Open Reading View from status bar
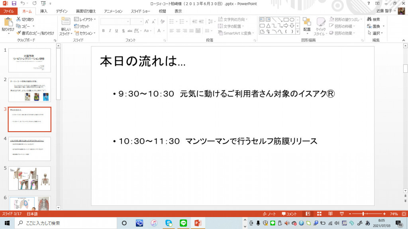Image resolution: width=408 pixels, height=229 pixels. click(330, 213)
